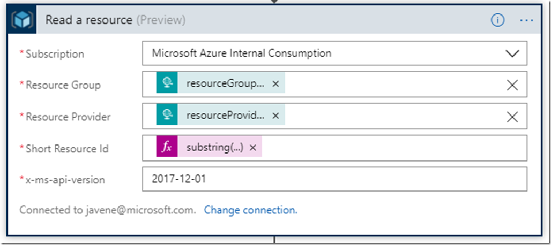Click the fx expression icon on substring token

(x=167, y=148)
